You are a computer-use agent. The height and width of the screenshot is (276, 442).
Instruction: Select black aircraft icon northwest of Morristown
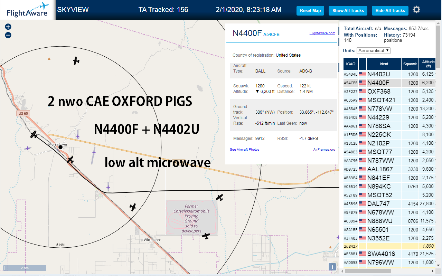tap(34, 135)
